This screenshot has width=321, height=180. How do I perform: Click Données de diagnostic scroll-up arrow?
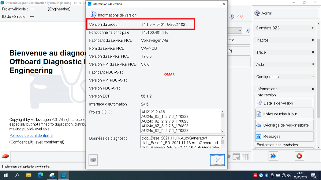pyautogui.click(x=222, y=138)
